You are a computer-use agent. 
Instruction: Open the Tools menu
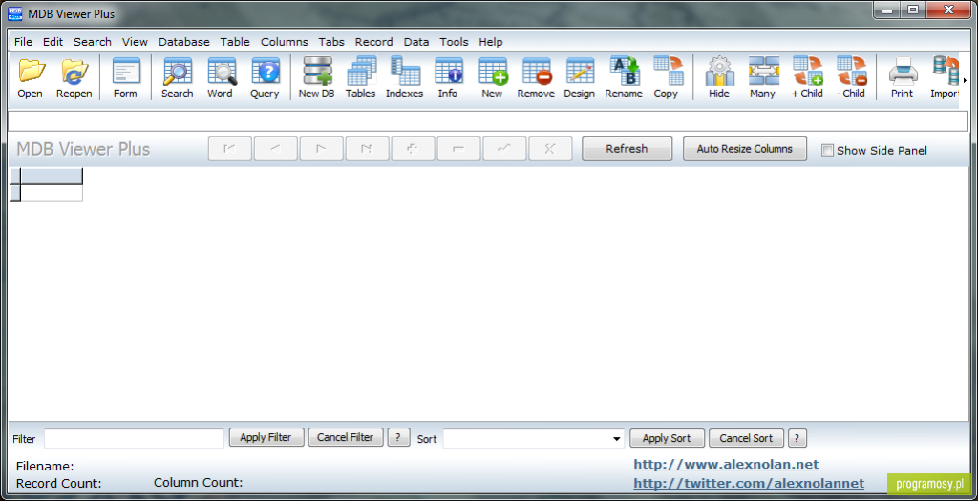454,42
